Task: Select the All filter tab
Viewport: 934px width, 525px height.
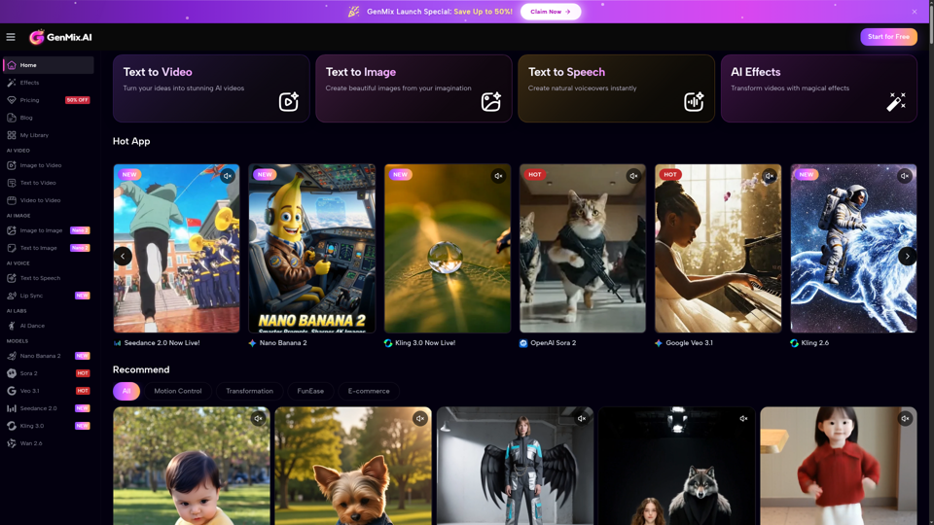Action: tap(126, 391)
